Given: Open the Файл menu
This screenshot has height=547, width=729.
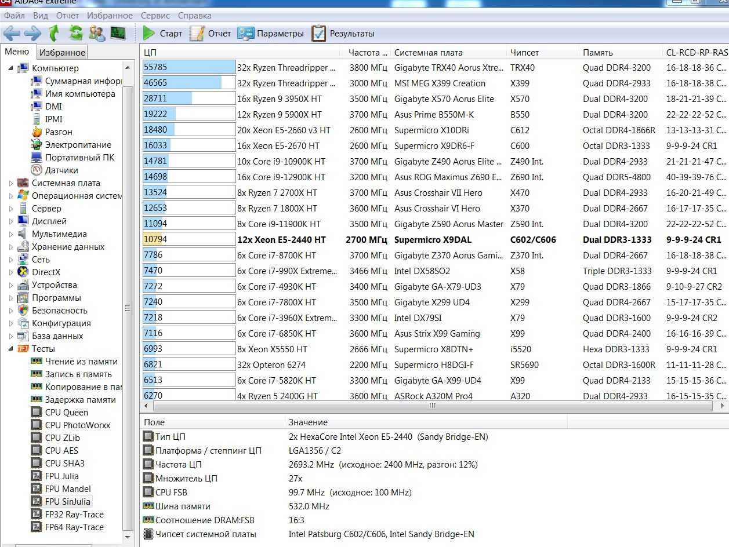Looking at the screenshot, I should pos(14,16).
